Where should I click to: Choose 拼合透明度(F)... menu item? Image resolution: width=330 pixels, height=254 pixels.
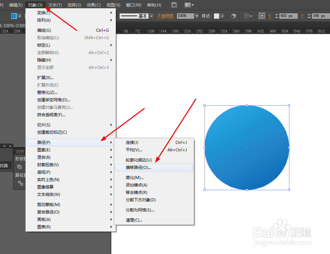click(71, 115)
